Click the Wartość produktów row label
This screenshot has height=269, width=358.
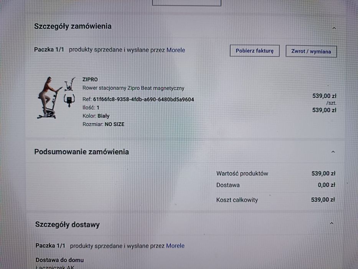tap(242, 173)
